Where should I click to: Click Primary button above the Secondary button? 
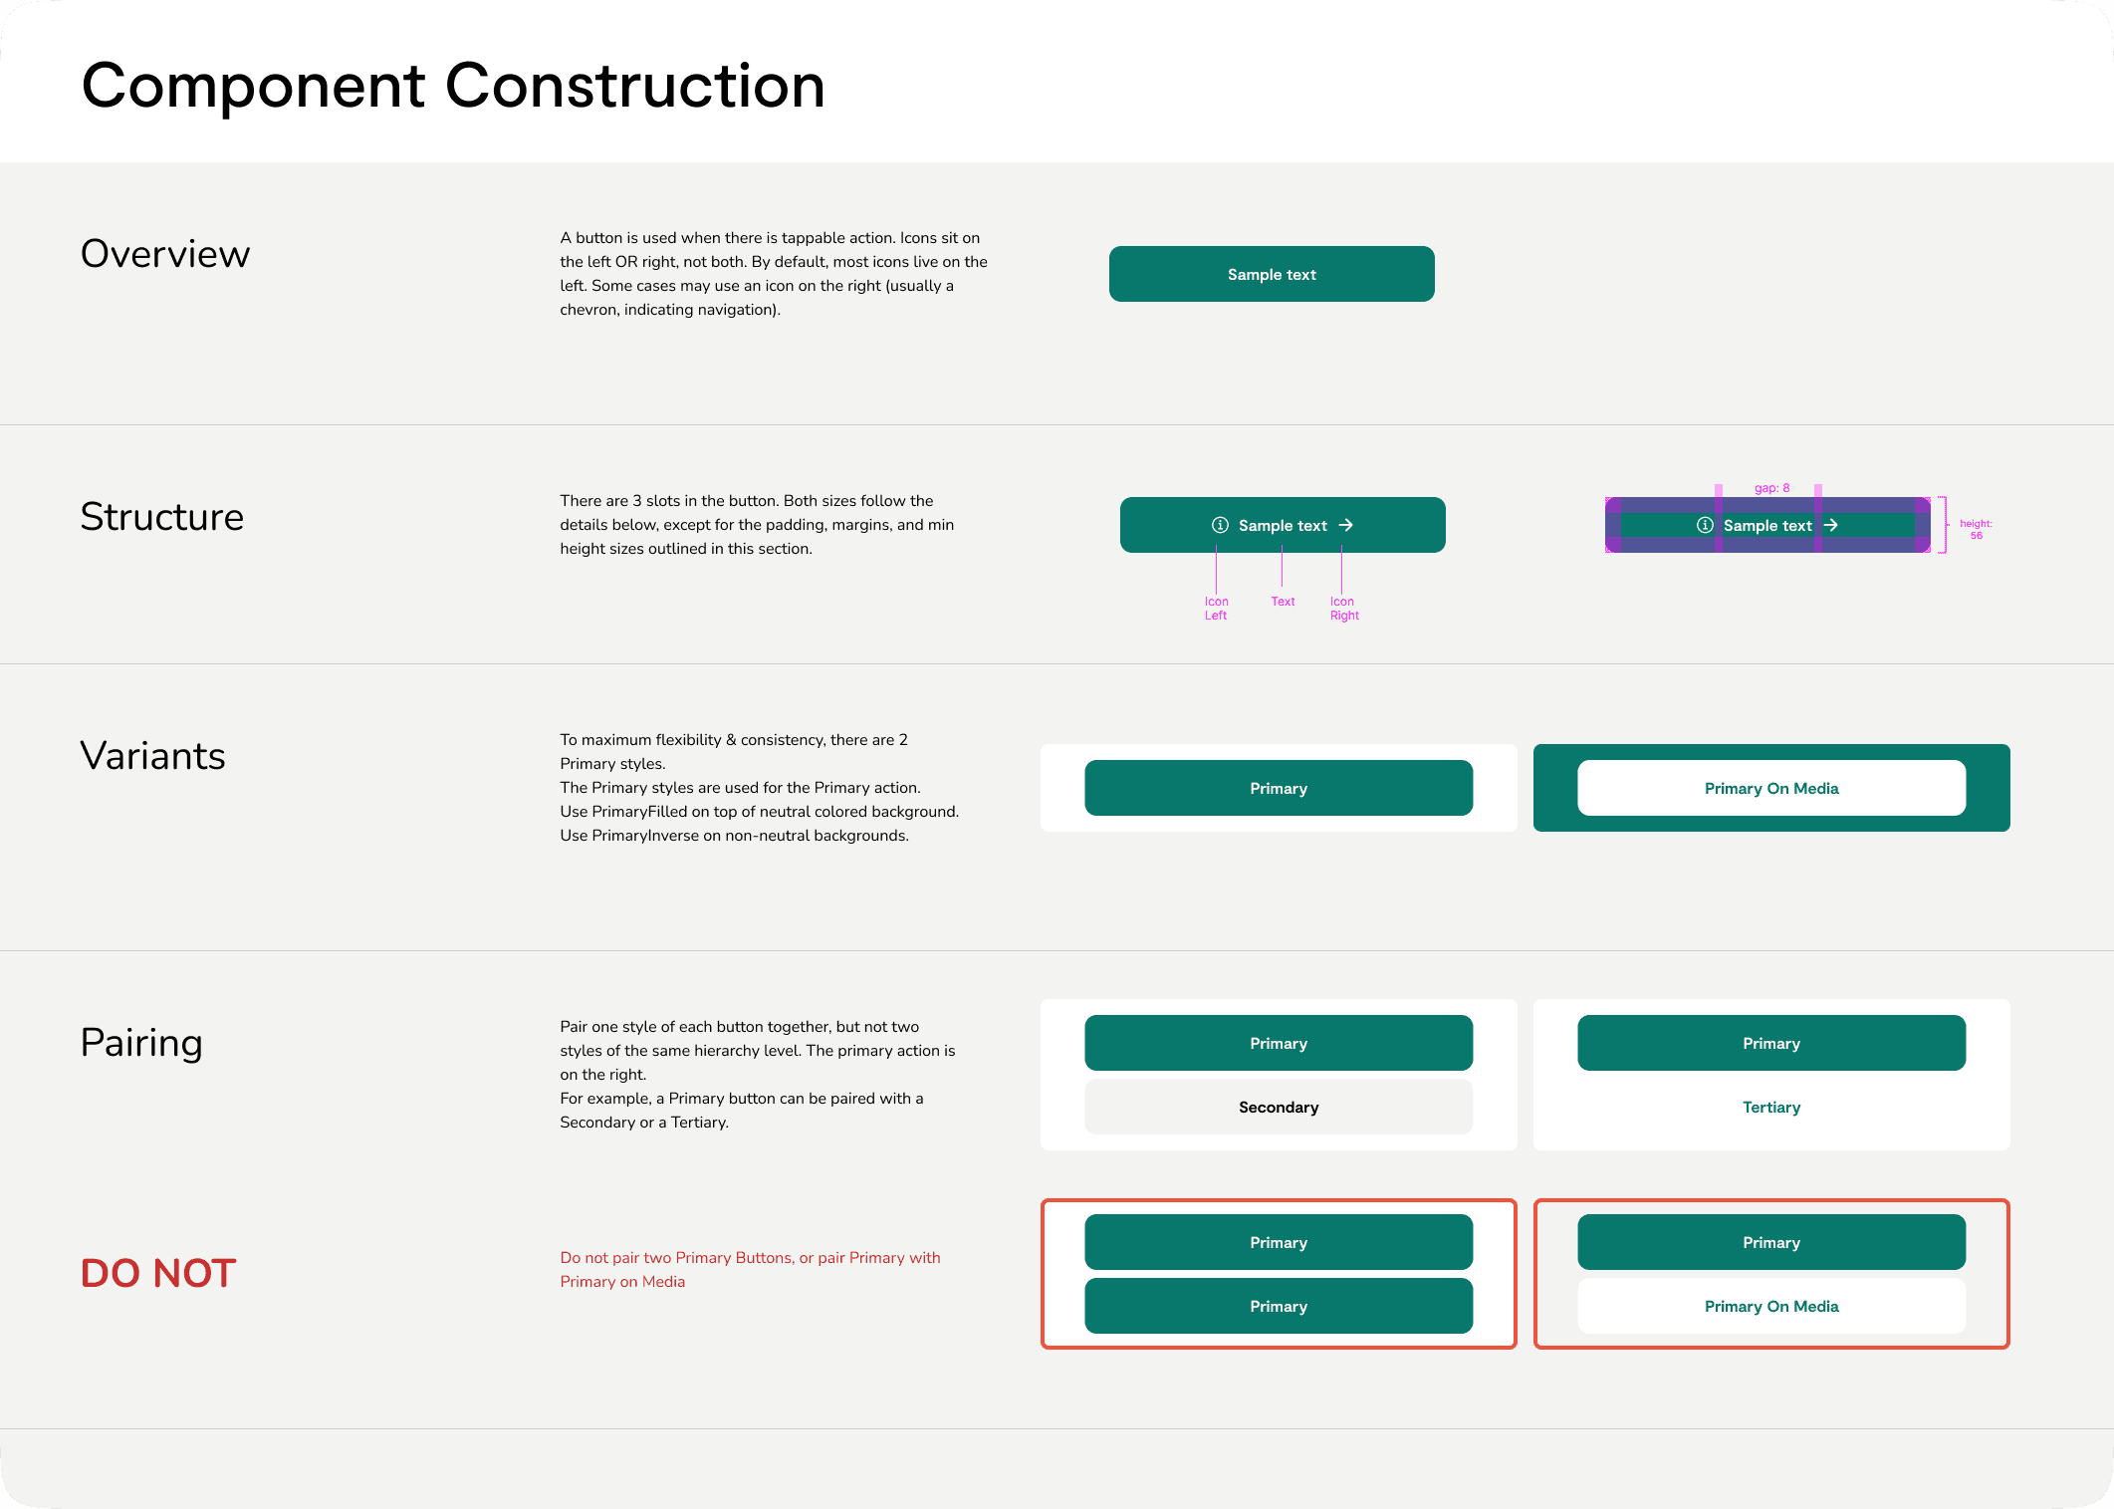click(x=1278, y=1043)
